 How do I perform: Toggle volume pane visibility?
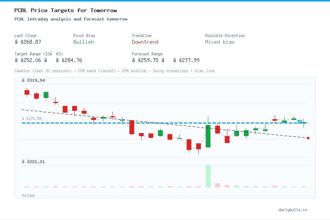pos(28,195)
